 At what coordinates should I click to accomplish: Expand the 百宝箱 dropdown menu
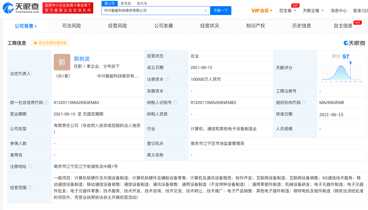point(288,11)
